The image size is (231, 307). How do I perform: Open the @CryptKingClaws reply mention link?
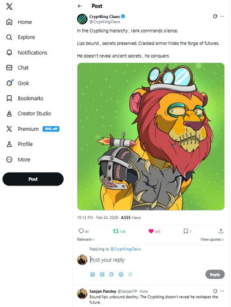click(x=126, y=249)
